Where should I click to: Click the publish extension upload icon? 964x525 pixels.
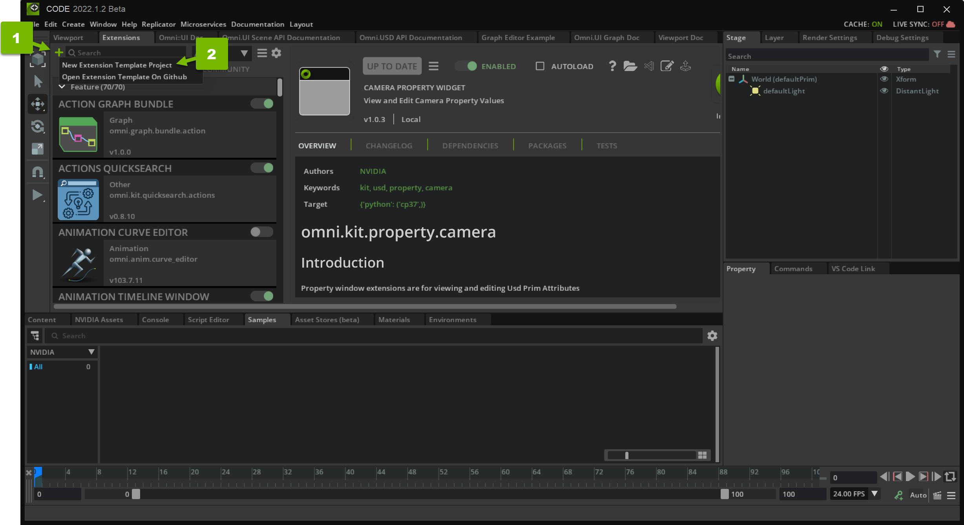(685, 66)
